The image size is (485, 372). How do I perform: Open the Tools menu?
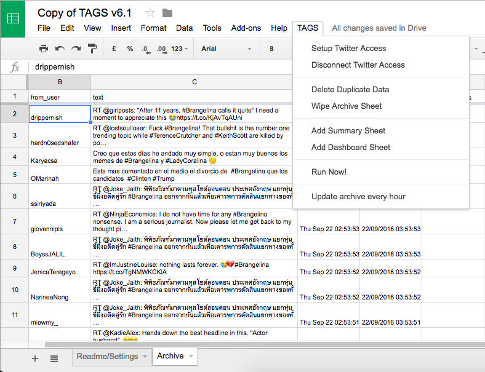(212, 28)
